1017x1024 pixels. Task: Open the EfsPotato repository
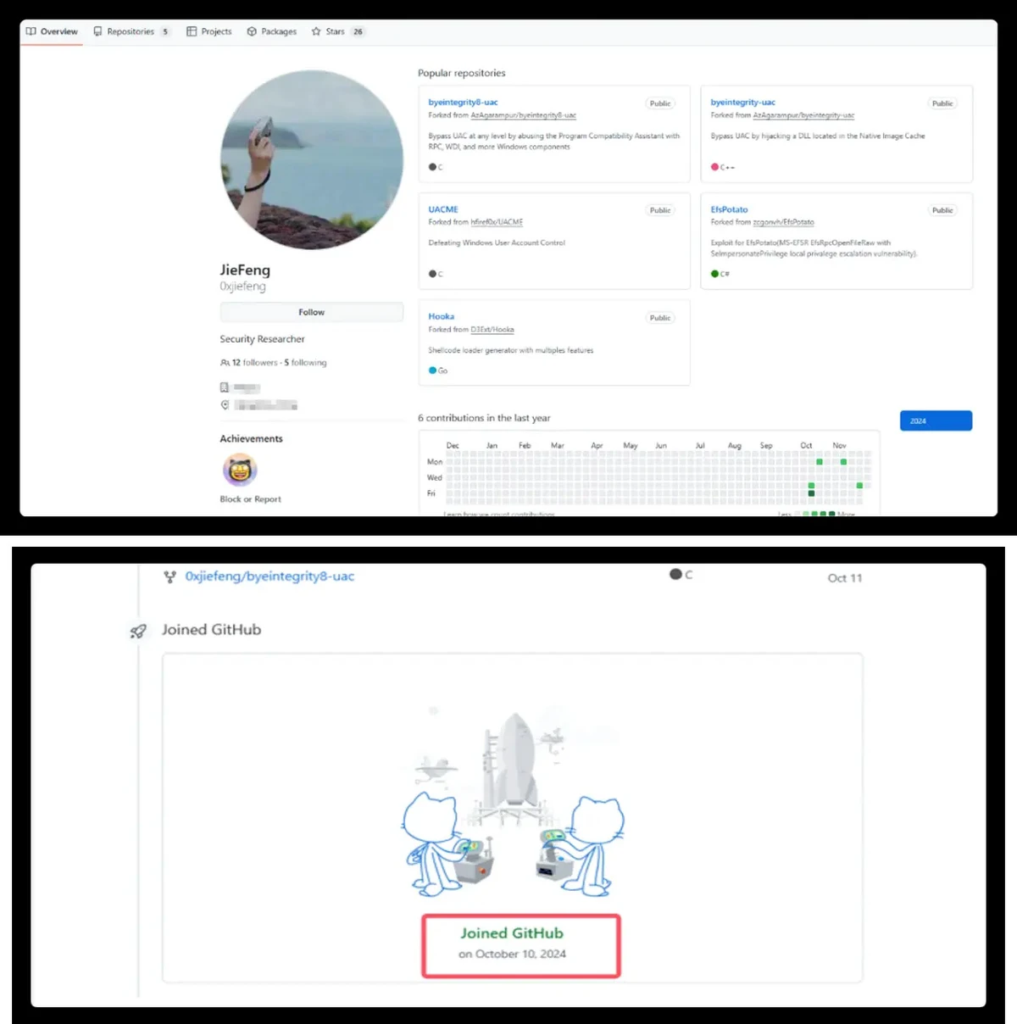(x=729, y=209)
